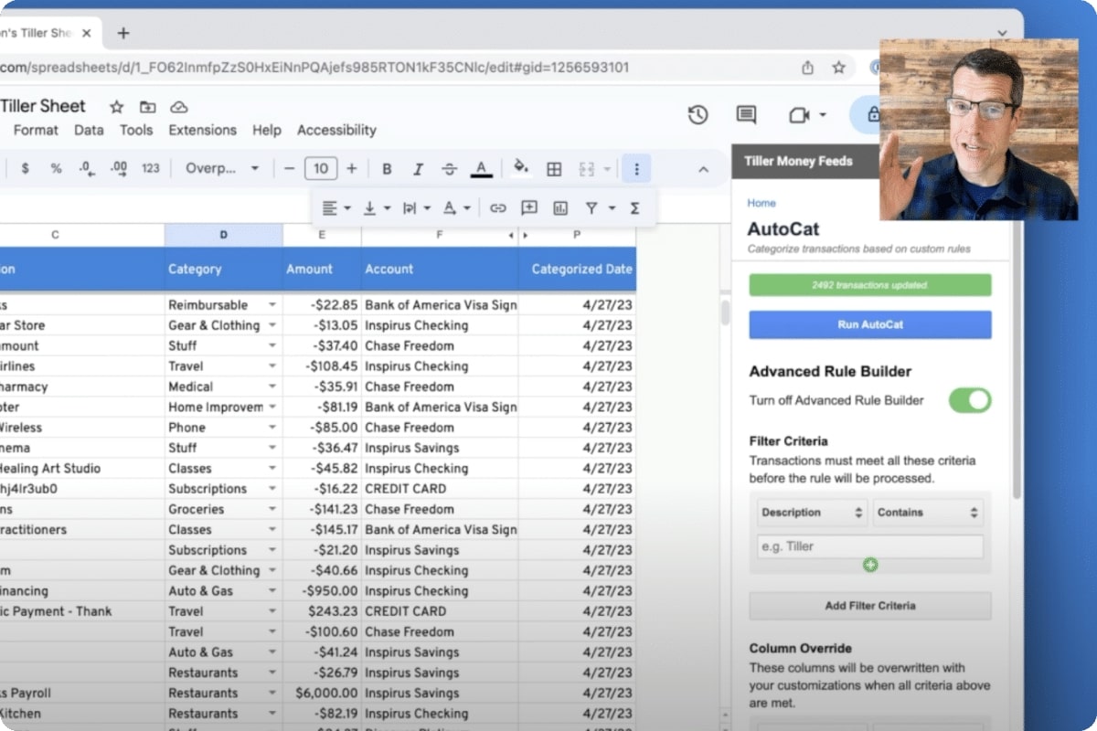Open the font family dropdown
The image size is (1097, 731).
[223, 169]
